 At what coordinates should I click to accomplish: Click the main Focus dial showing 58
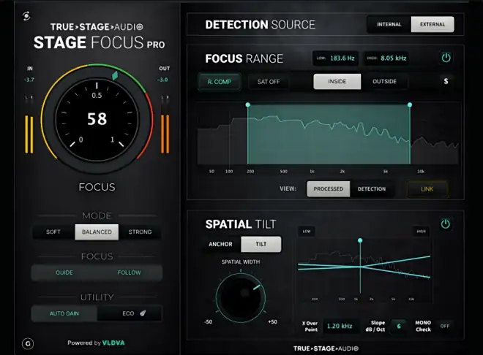click(x=97, y=120)
